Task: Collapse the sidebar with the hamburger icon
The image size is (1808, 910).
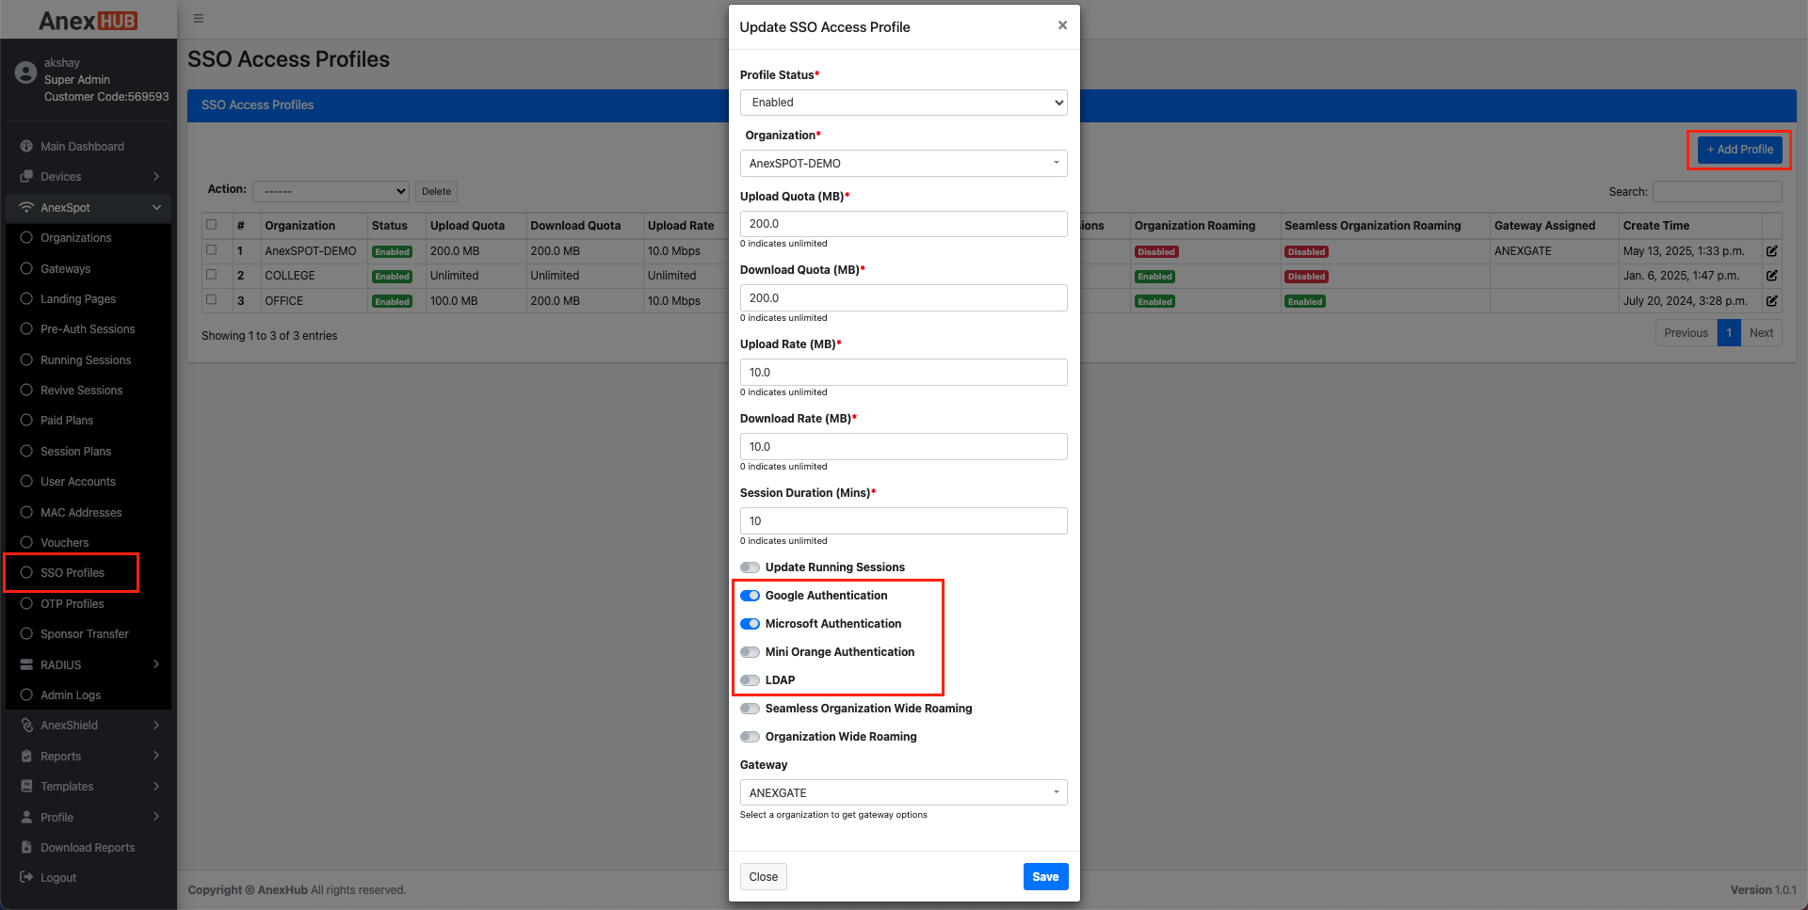Action: (x=198, y=18)
